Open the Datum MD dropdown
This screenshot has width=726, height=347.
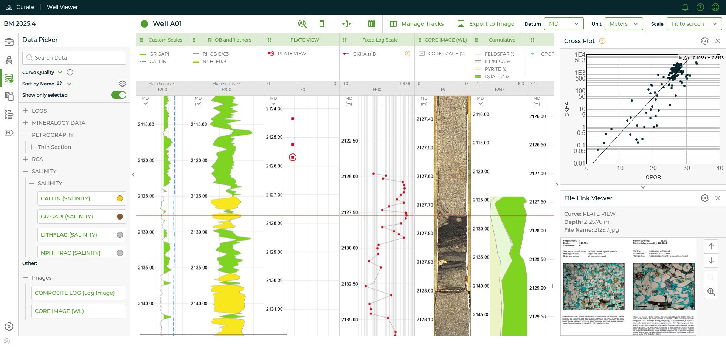coord(563,24)
